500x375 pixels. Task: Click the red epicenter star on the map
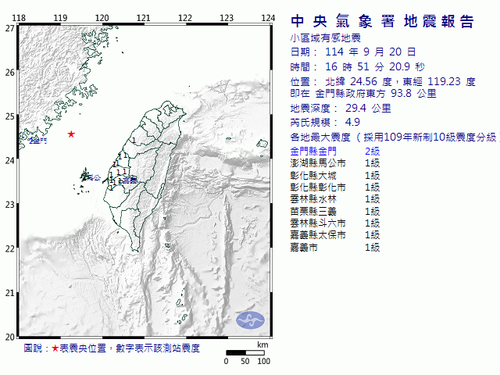[71, 134]
